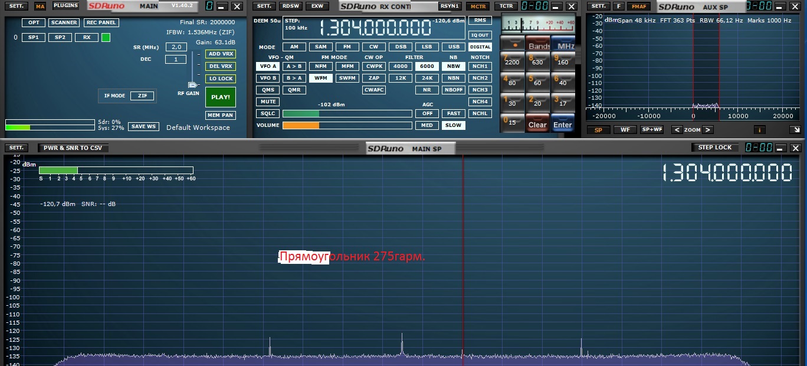Select VFO B
The height and width of the screenshot is (366, 807).
268,78
